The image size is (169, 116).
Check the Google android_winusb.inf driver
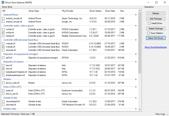click(x=3, y=22)
